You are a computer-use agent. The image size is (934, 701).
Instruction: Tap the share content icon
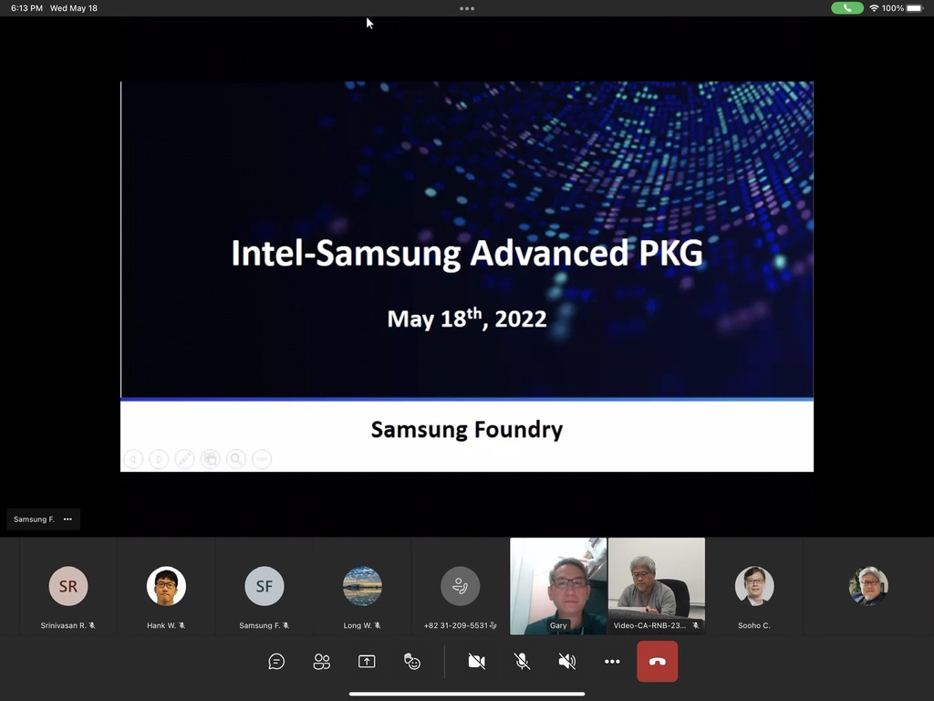[367, 662]
